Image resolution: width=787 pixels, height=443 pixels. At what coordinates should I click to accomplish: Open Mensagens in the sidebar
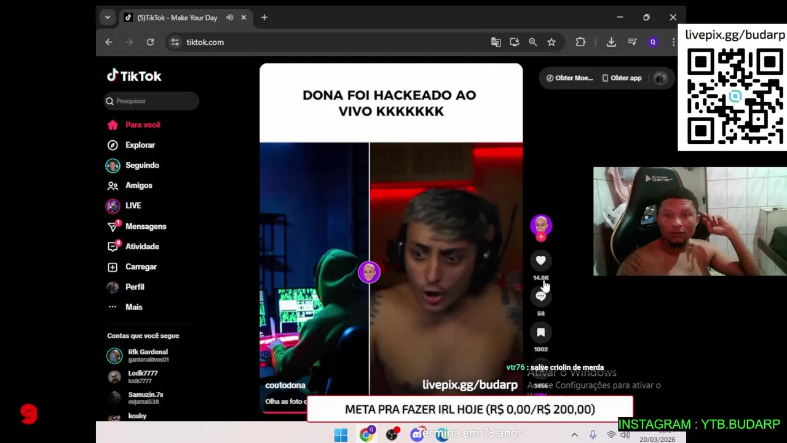(x=146, y=226)
